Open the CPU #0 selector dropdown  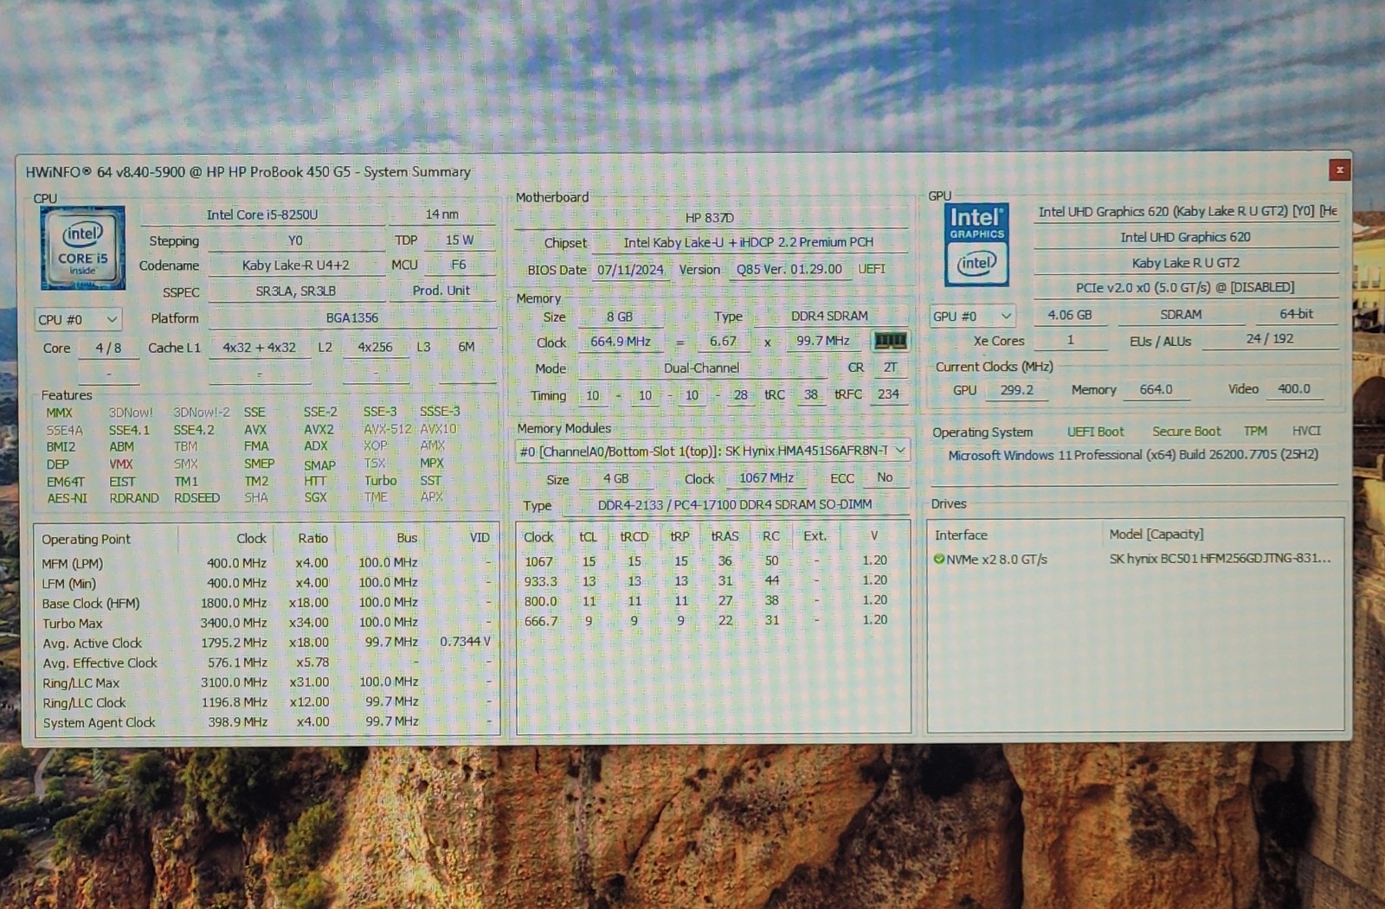pyautogui.click(x=78, y=319)
